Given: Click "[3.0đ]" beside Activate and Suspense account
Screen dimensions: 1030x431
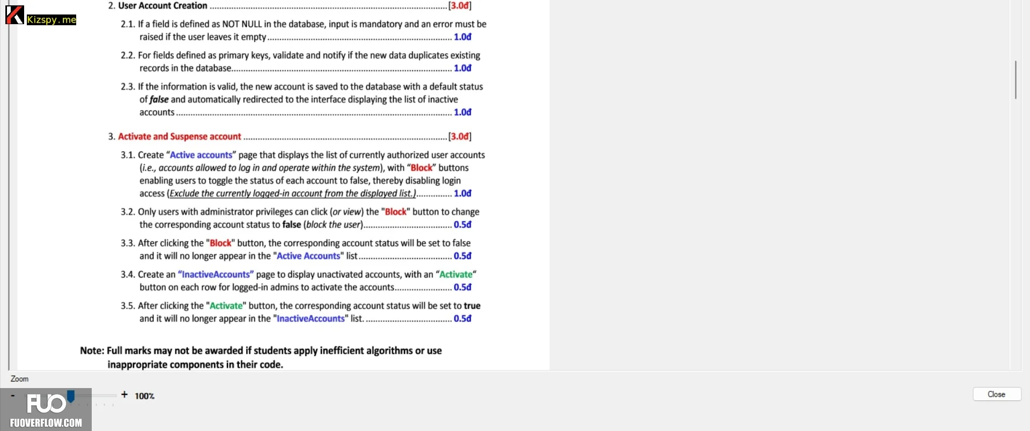Looking at the screenshot, I should 460,136.
